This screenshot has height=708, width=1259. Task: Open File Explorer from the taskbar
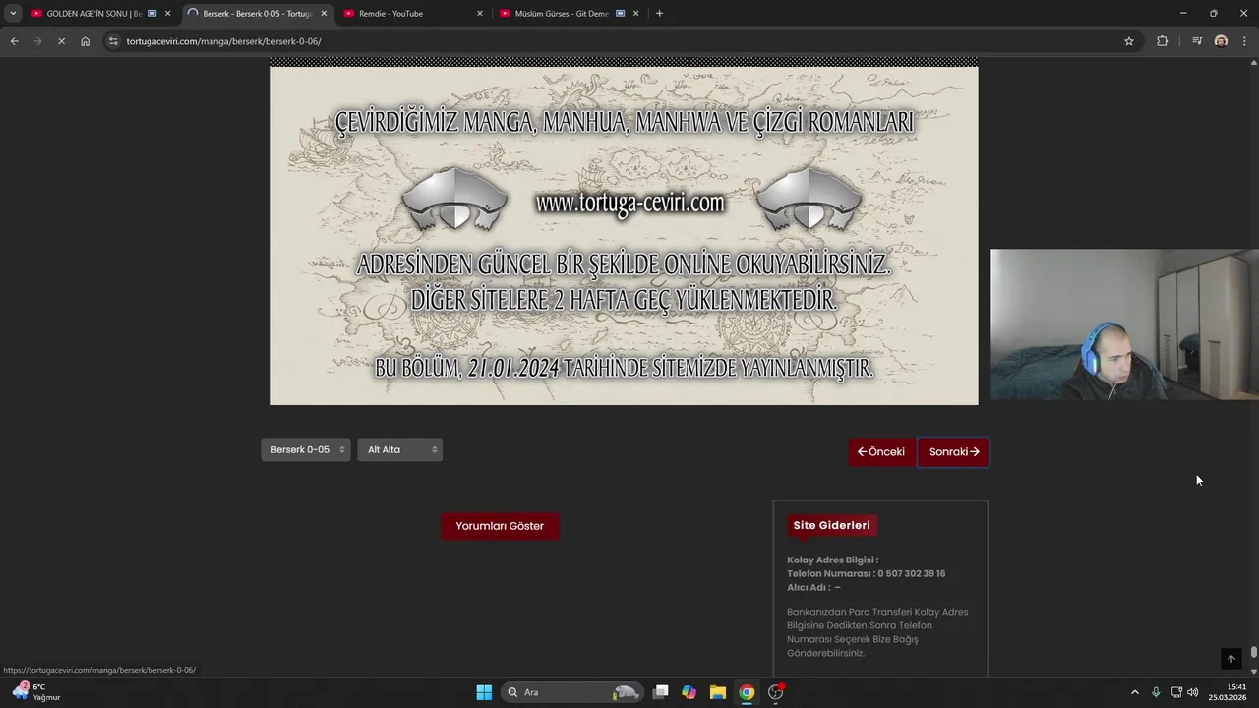coord(718,692)
